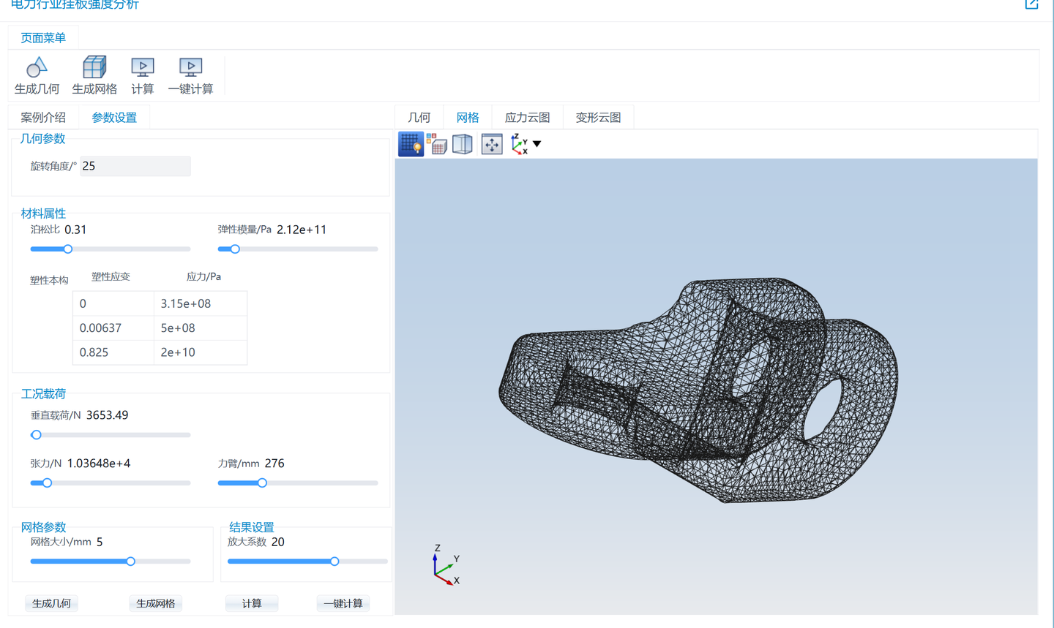This screenshot has width=1054, height=628.
Task: Click the 垂直载荷 value 3653.49
Action: [107, 415]
